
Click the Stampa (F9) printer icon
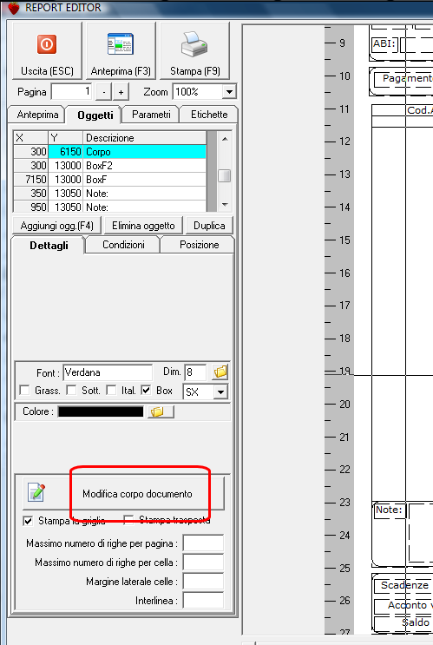[x=194, y=44]
